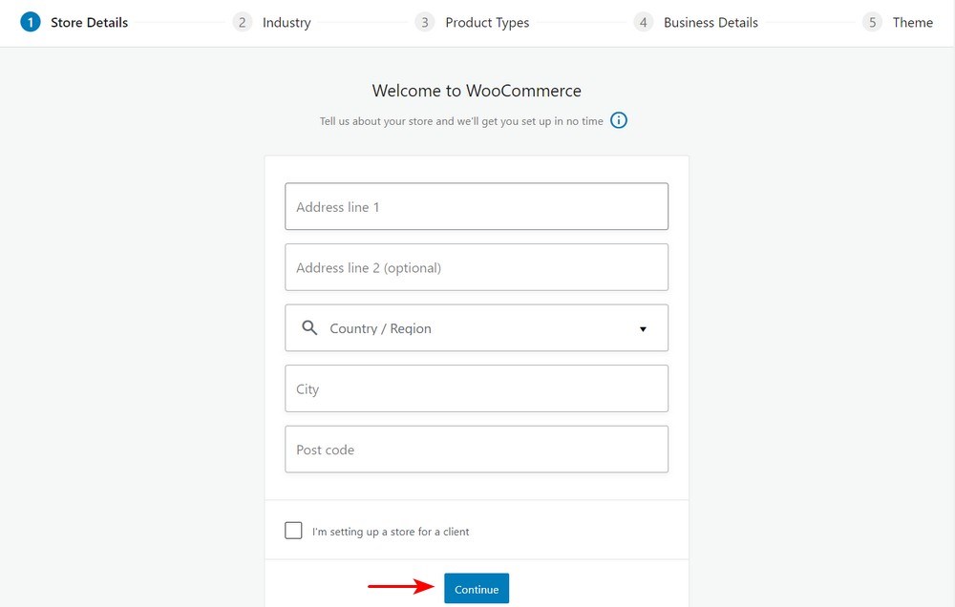Image resolution: width=955 pixels, height=607 pixels.
Task: Click the info icon beside the welcome tagline
Action: tap(618, 120)
